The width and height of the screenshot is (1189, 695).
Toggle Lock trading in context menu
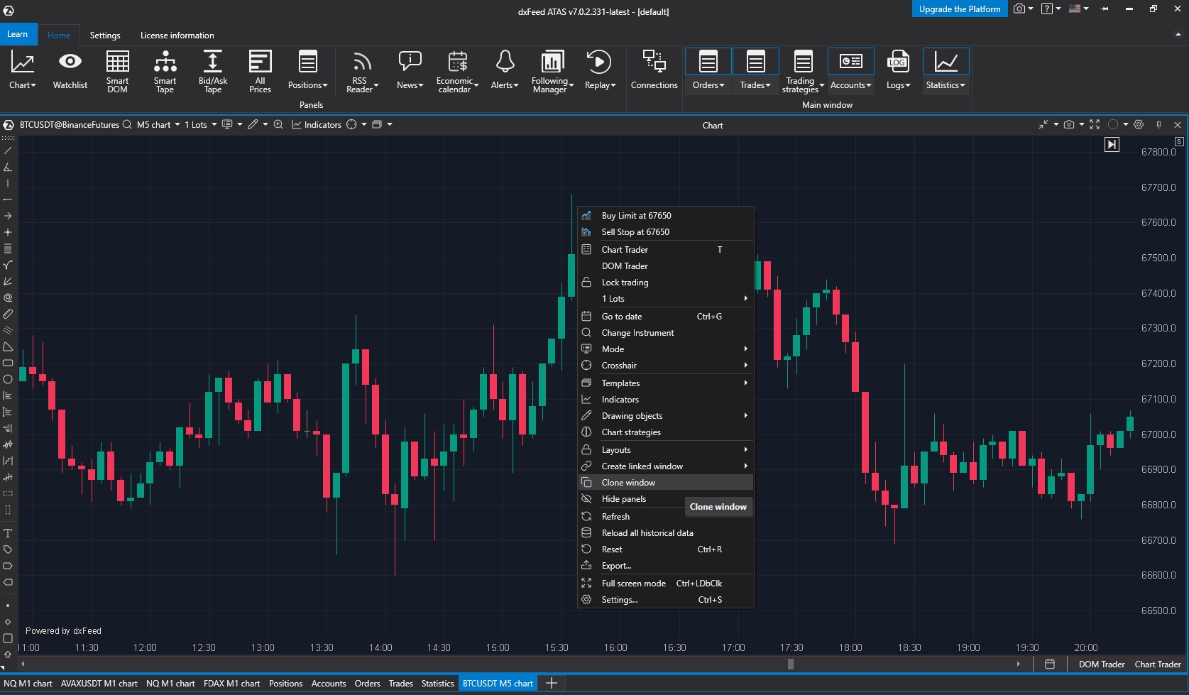[625, 283]
